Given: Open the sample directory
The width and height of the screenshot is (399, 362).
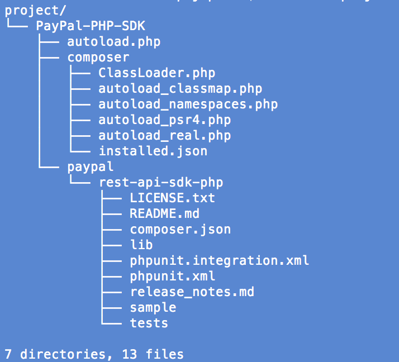Looking at the screenshot, I should coord(153,308).
